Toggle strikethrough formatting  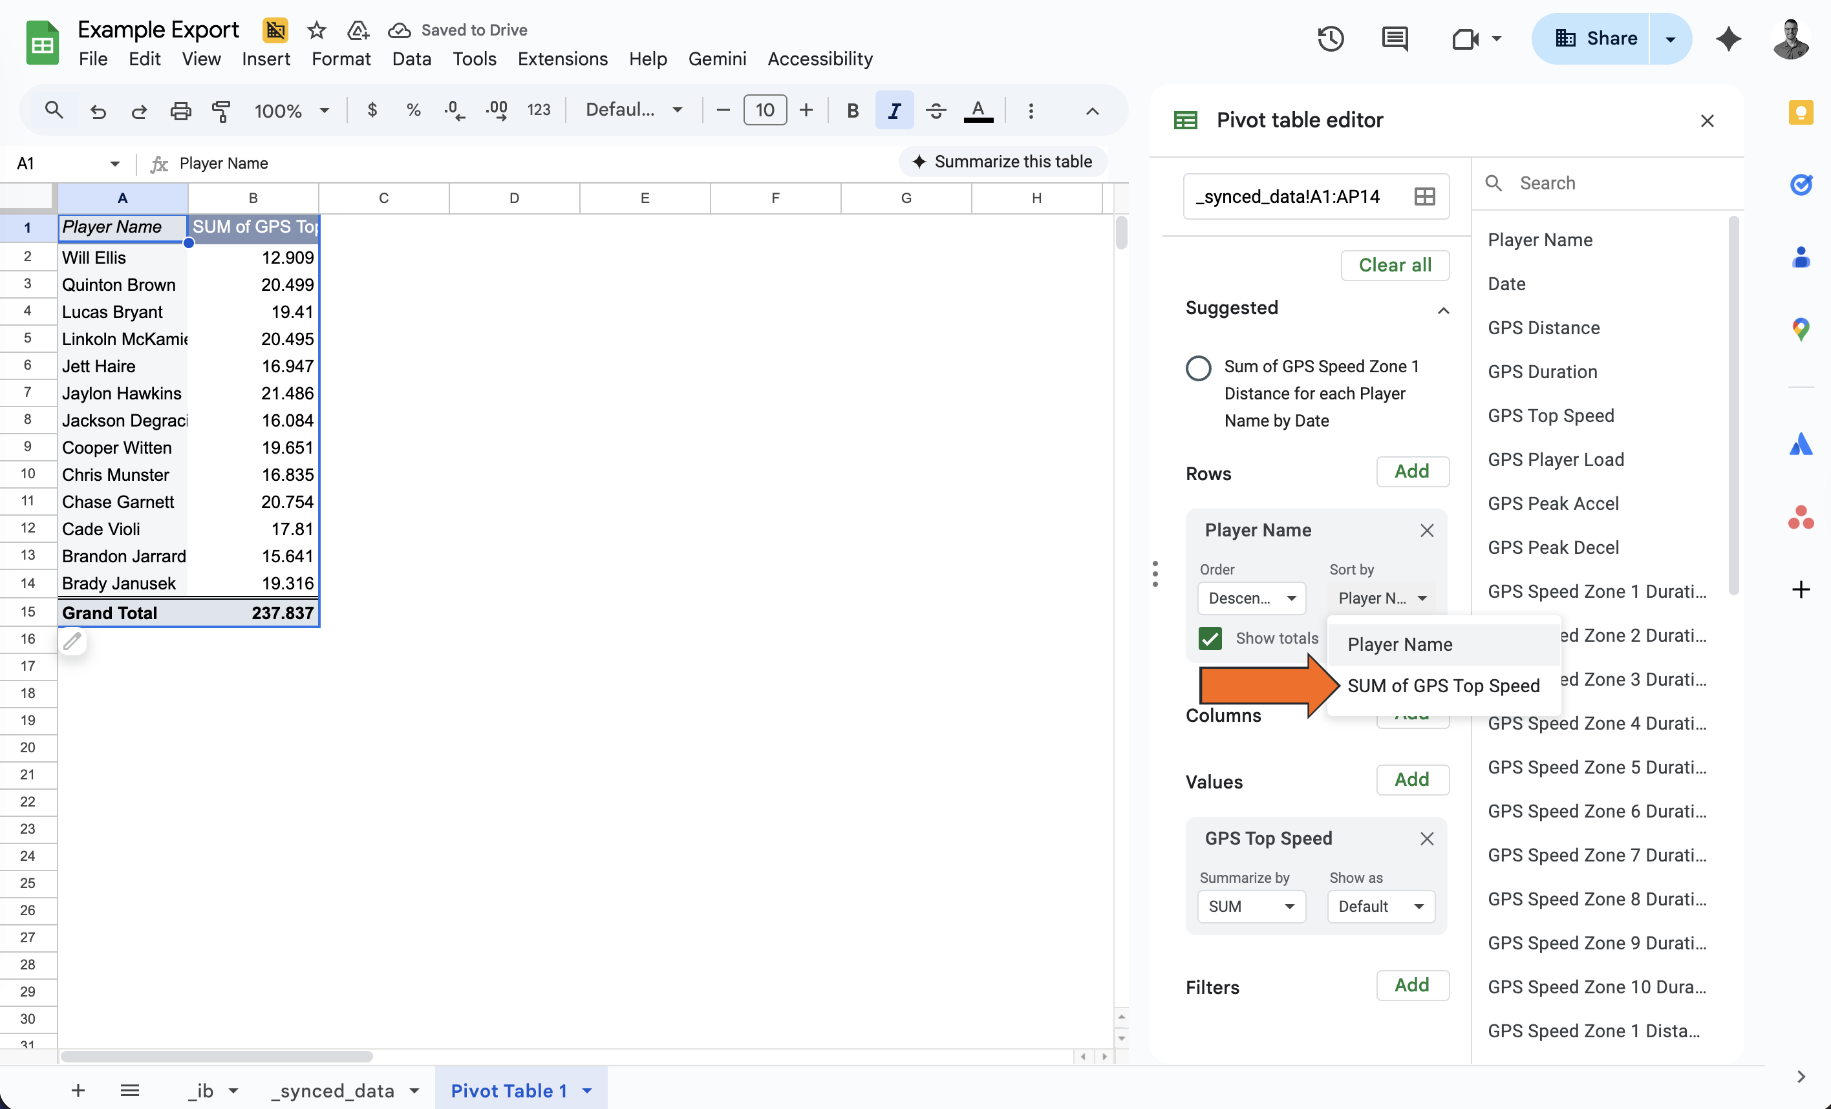[936, 111]
